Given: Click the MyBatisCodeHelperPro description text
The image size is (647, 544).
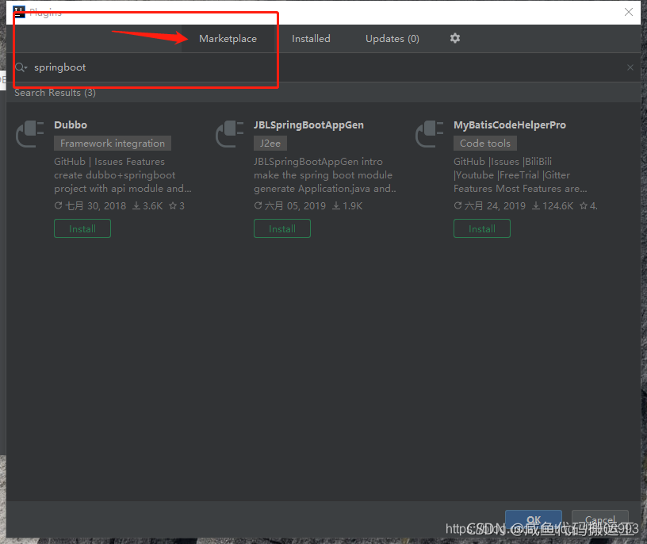Looking at the screenshot, I should point(520,175).
